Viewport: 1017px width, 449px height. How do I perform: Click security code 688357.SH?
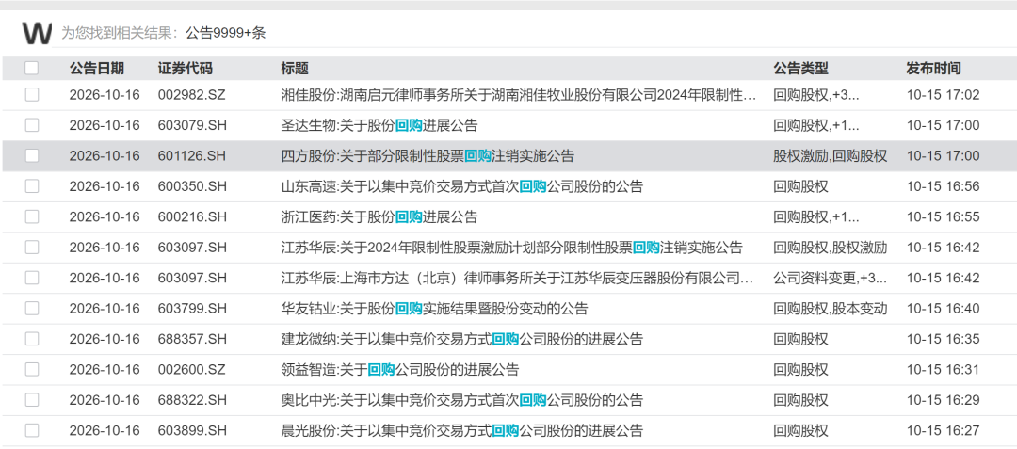[192, 339]
